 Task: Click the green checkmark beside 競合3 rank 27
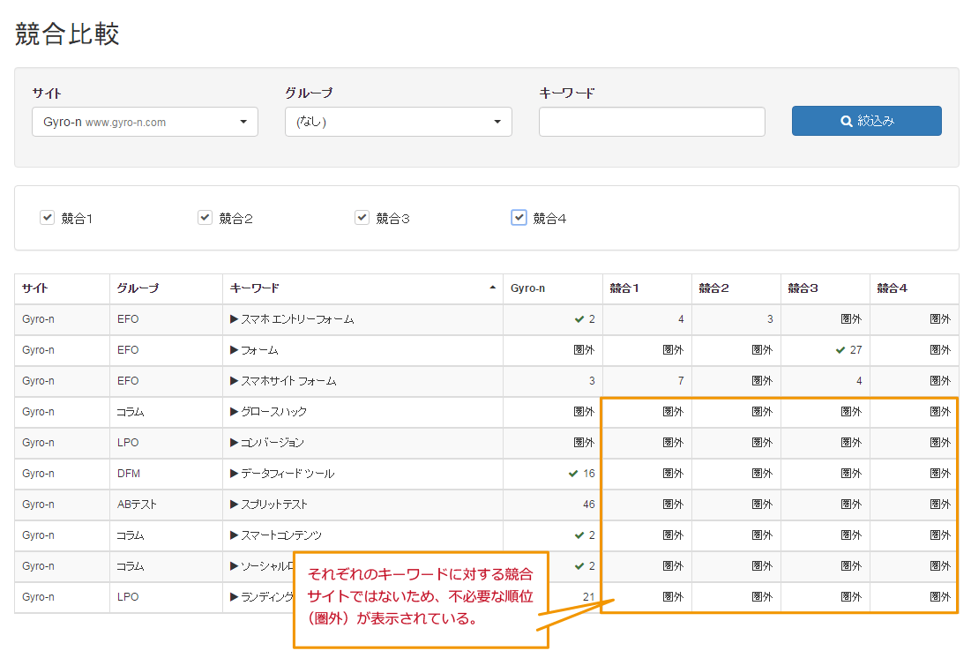click(840, 350)
